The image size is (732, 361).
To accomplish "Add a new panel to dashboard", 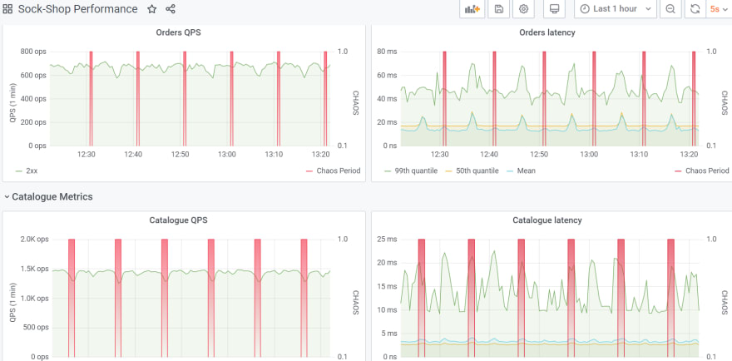I will [472, 9].
